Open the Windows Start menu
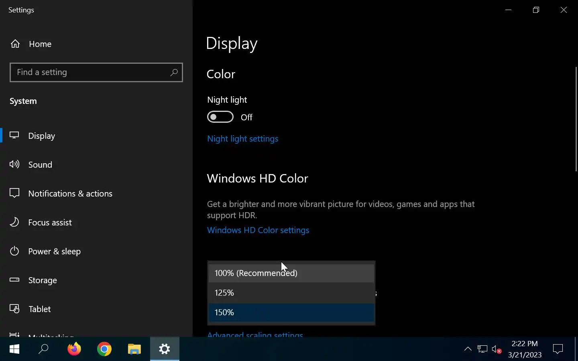 click(x=14, y=349)
